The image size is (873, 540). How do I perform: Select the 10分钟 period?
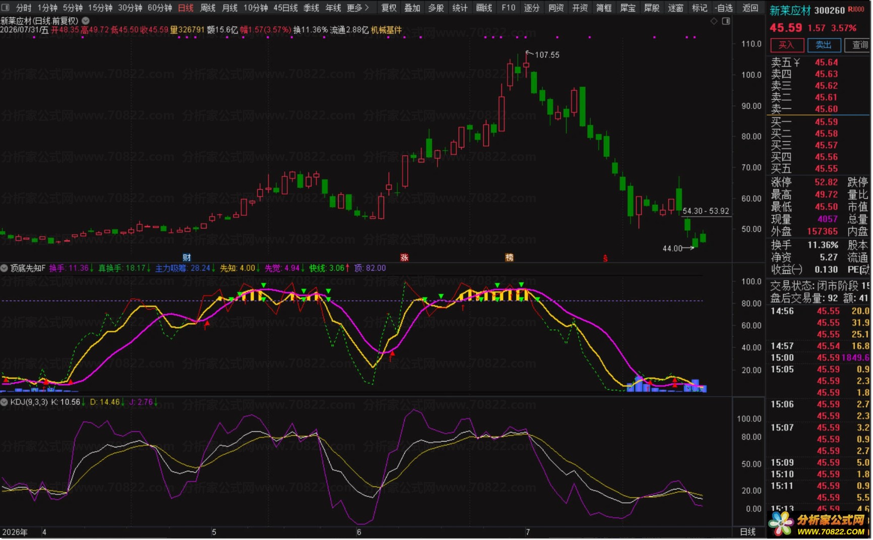click(x=256, y=8)
